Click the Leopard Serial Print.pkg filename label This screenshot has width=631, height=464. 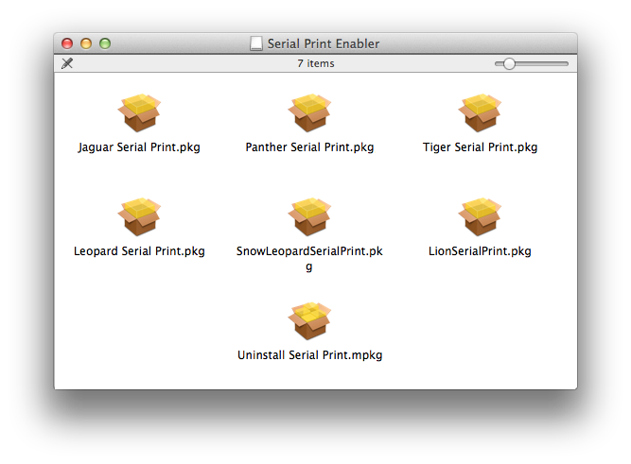coord(139,251)
